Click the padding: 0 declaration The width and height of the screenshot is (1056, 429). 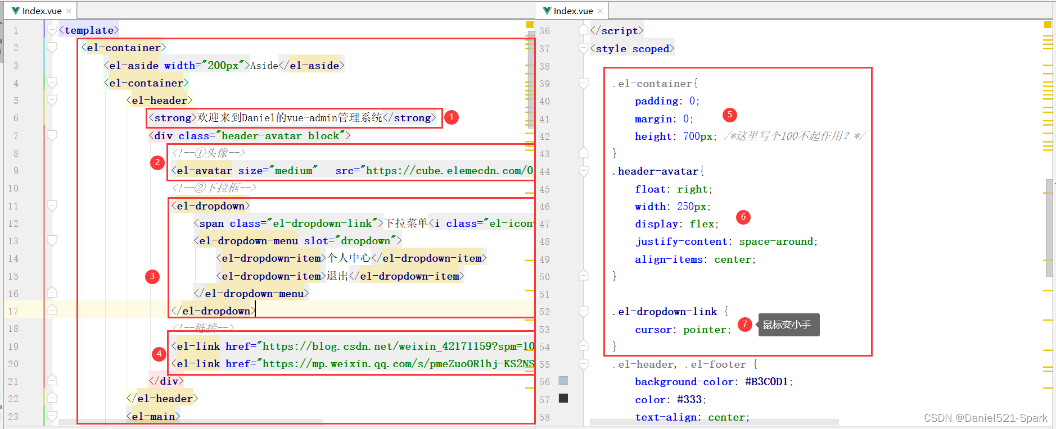(667, 101)
